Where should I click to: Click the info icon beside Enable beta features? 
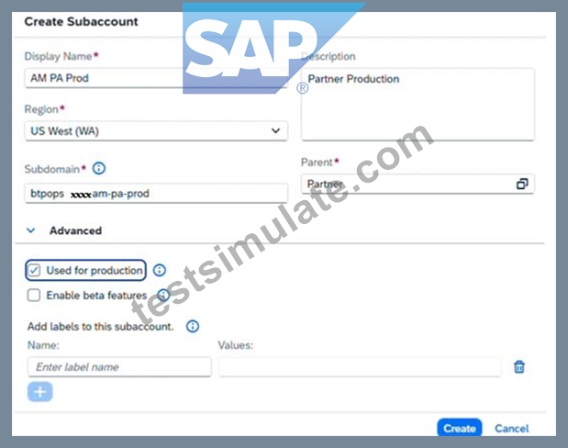coord(163,295)
